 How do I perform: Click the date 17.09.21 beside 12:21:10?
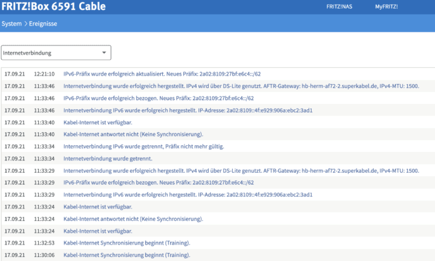(14, 74)
